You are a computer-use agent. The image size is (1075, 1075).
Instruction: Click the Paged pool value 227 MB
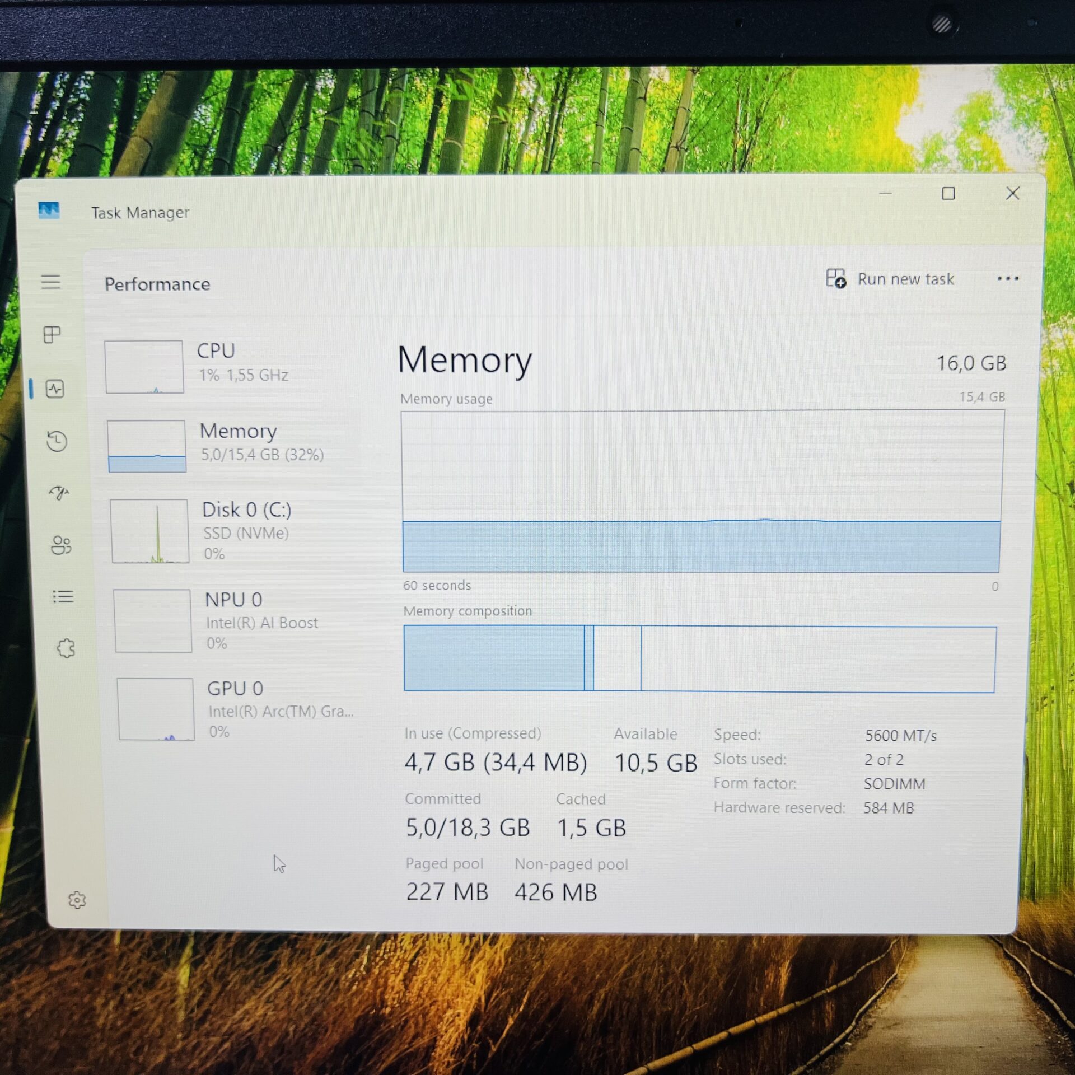click(x=447, y=892)
